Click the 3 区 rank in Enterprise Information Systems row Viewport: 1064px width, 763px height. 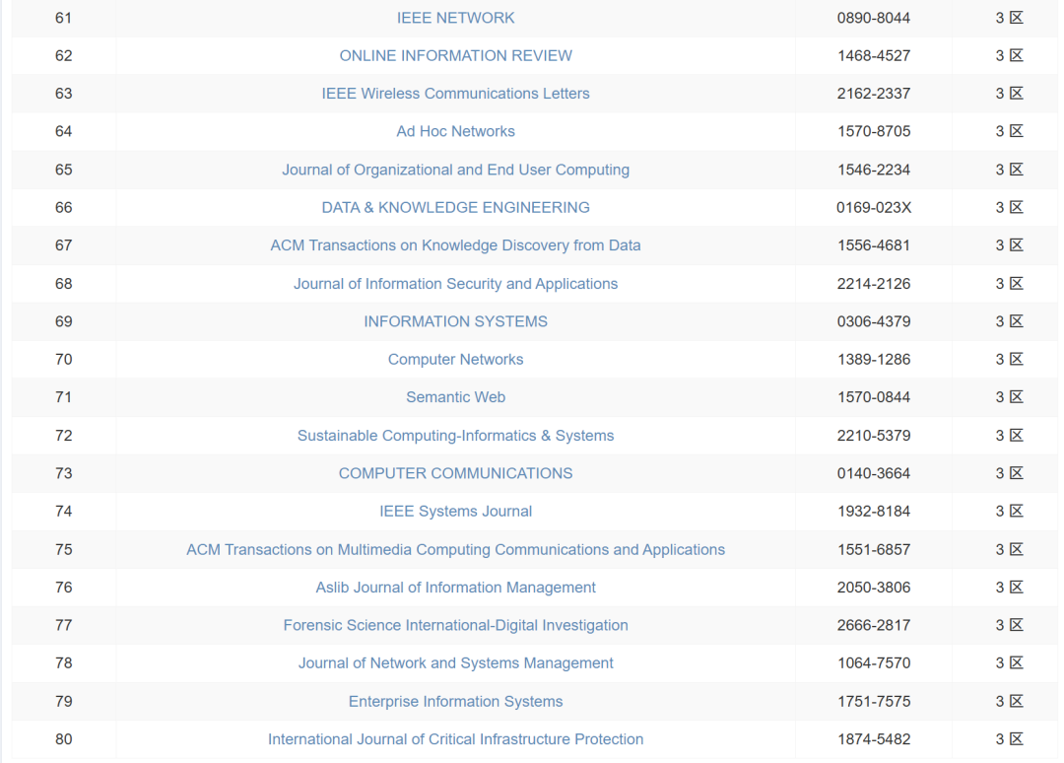[x=1009, y=702]
